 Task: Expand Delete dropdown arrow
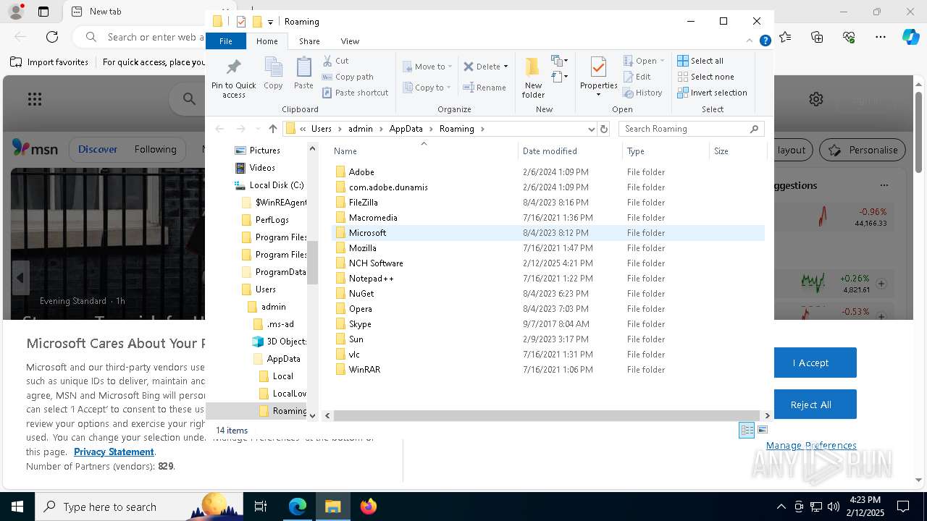tap(506, 67)
